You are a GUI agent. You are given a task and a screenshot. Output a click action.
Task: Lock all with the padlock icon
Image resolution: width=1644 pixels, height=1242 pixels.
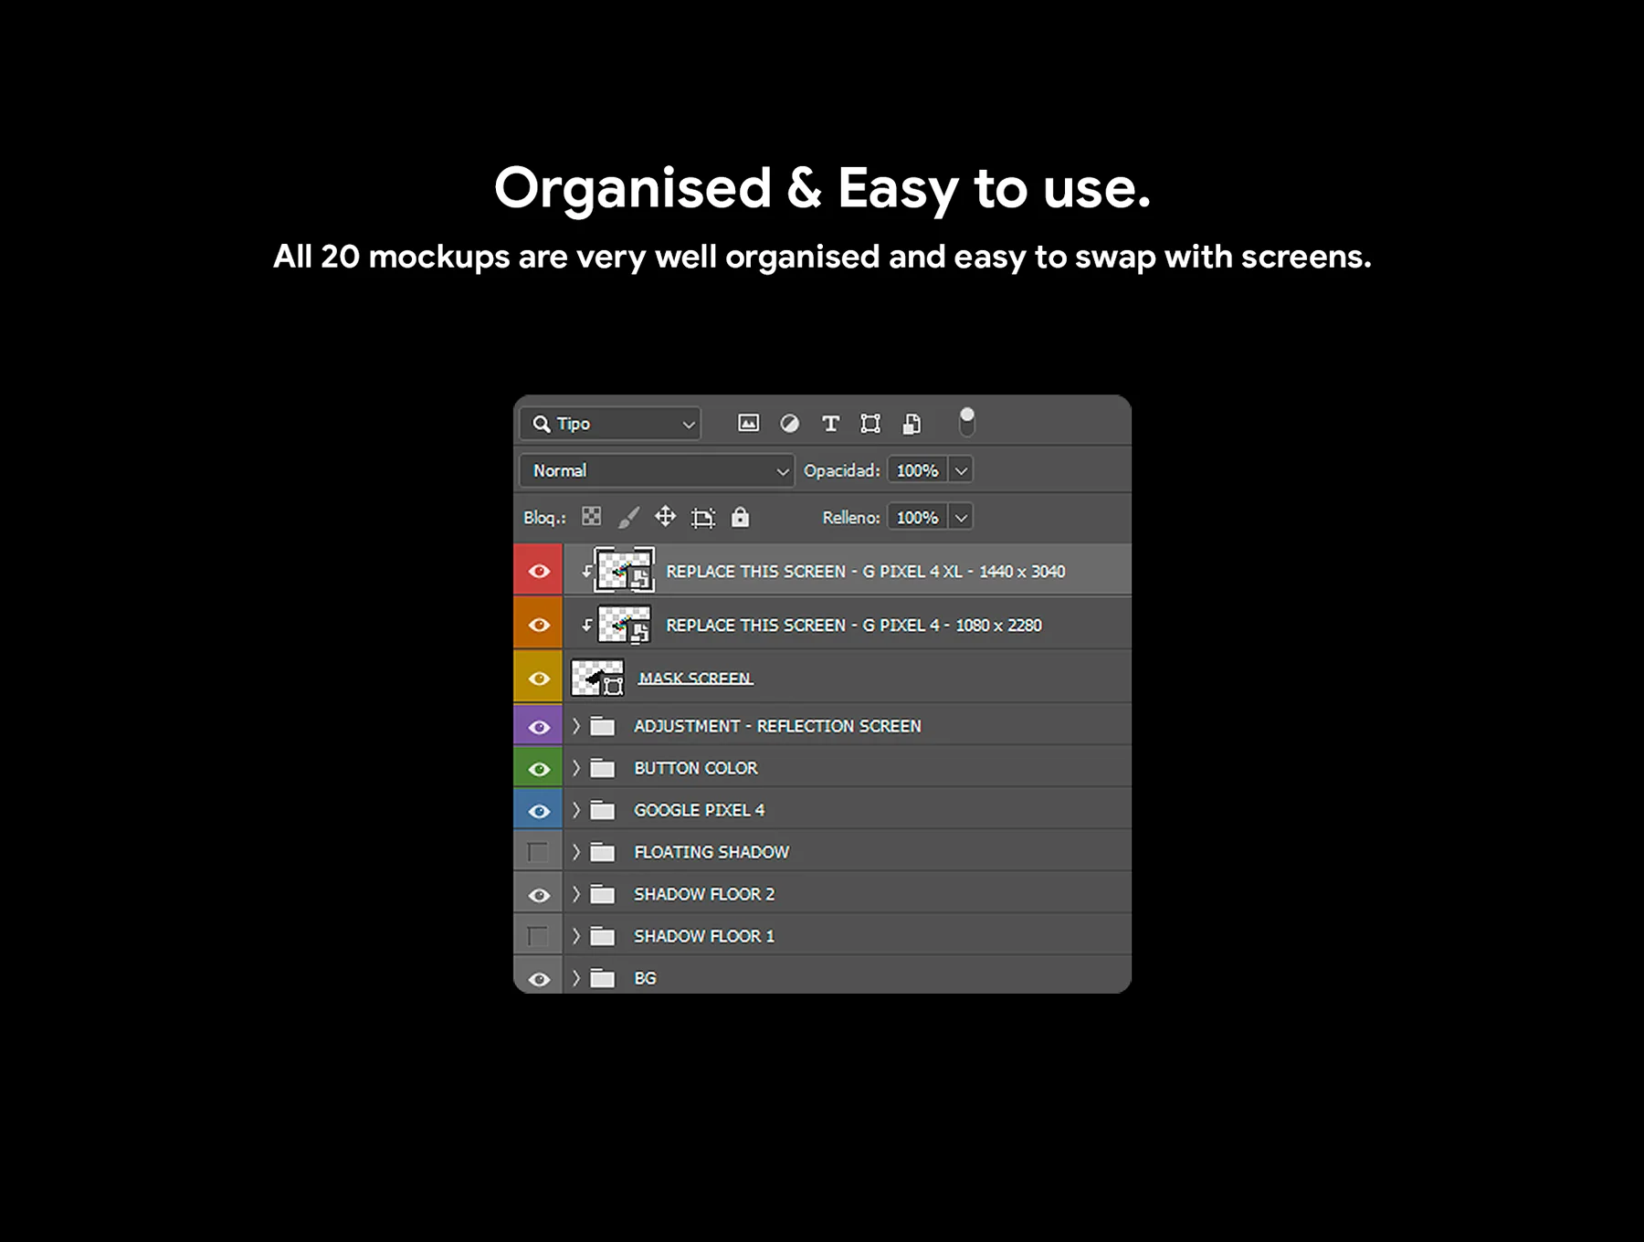740,517
